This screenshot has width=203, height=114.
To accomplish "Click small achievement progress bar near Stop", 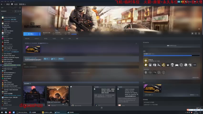I will click(74, 34).
